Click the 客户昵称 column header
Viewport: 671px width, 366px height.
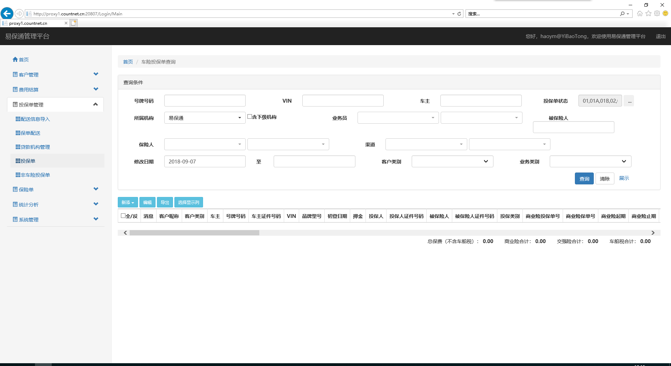(169, 216)
